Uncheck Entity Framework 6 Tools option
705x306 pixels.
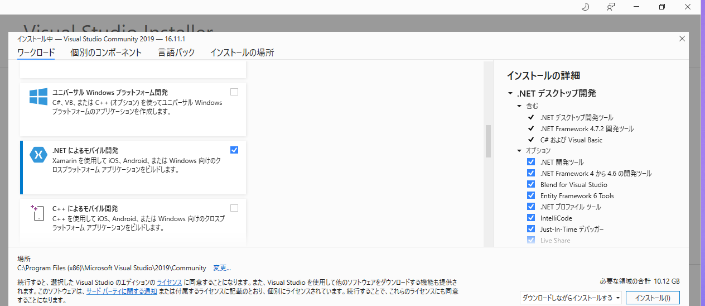531,195
